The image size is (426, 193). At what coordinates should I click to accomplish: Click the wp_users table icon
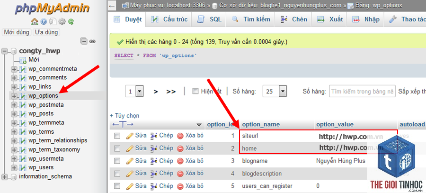[x=23, y=167]
